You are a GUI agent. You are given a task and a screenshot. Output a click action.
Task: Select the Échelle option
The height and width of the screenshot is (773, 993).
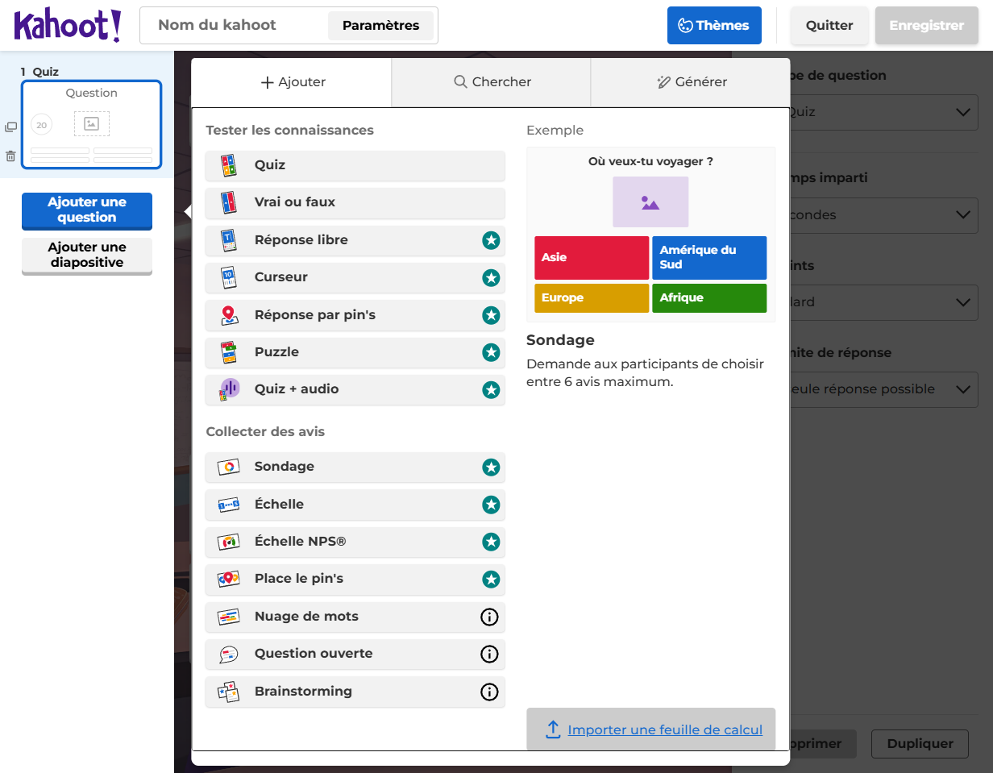click(x=355, y=505)
